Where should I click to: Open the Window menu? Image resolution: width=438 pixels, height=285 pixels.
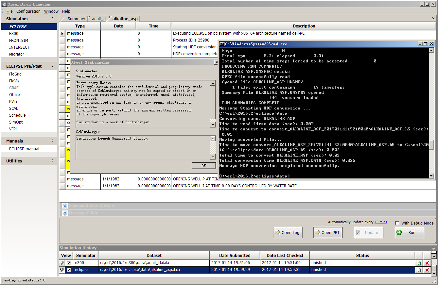pos(51,11)
